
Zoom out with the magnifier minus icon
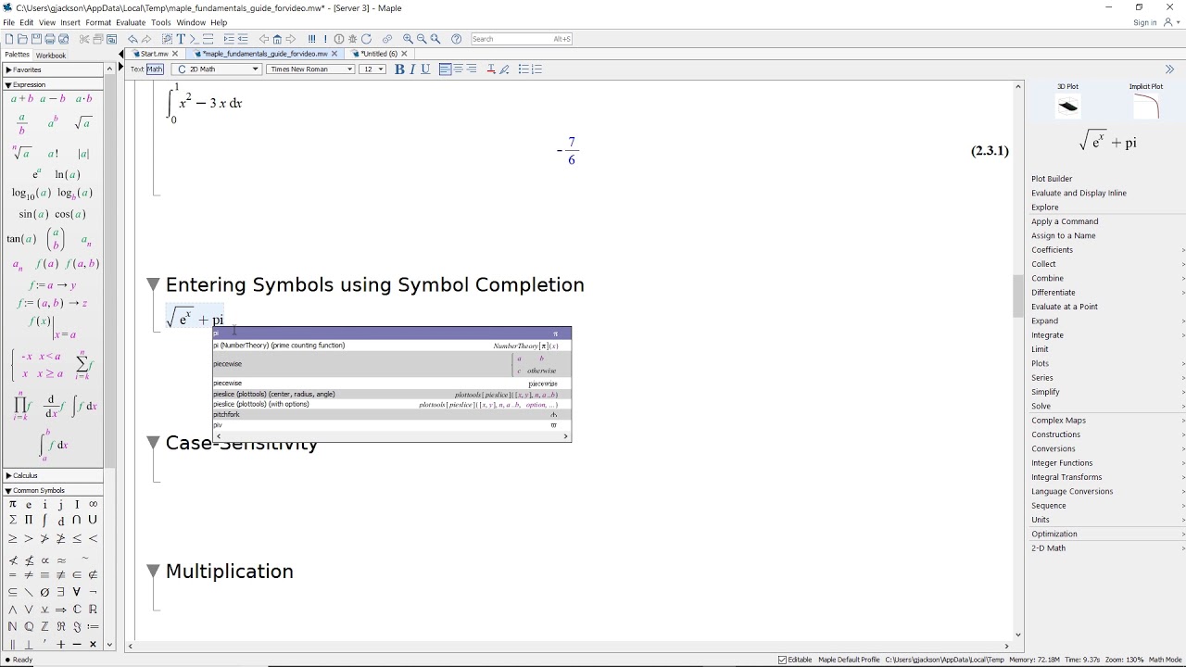tap(422, 39)
